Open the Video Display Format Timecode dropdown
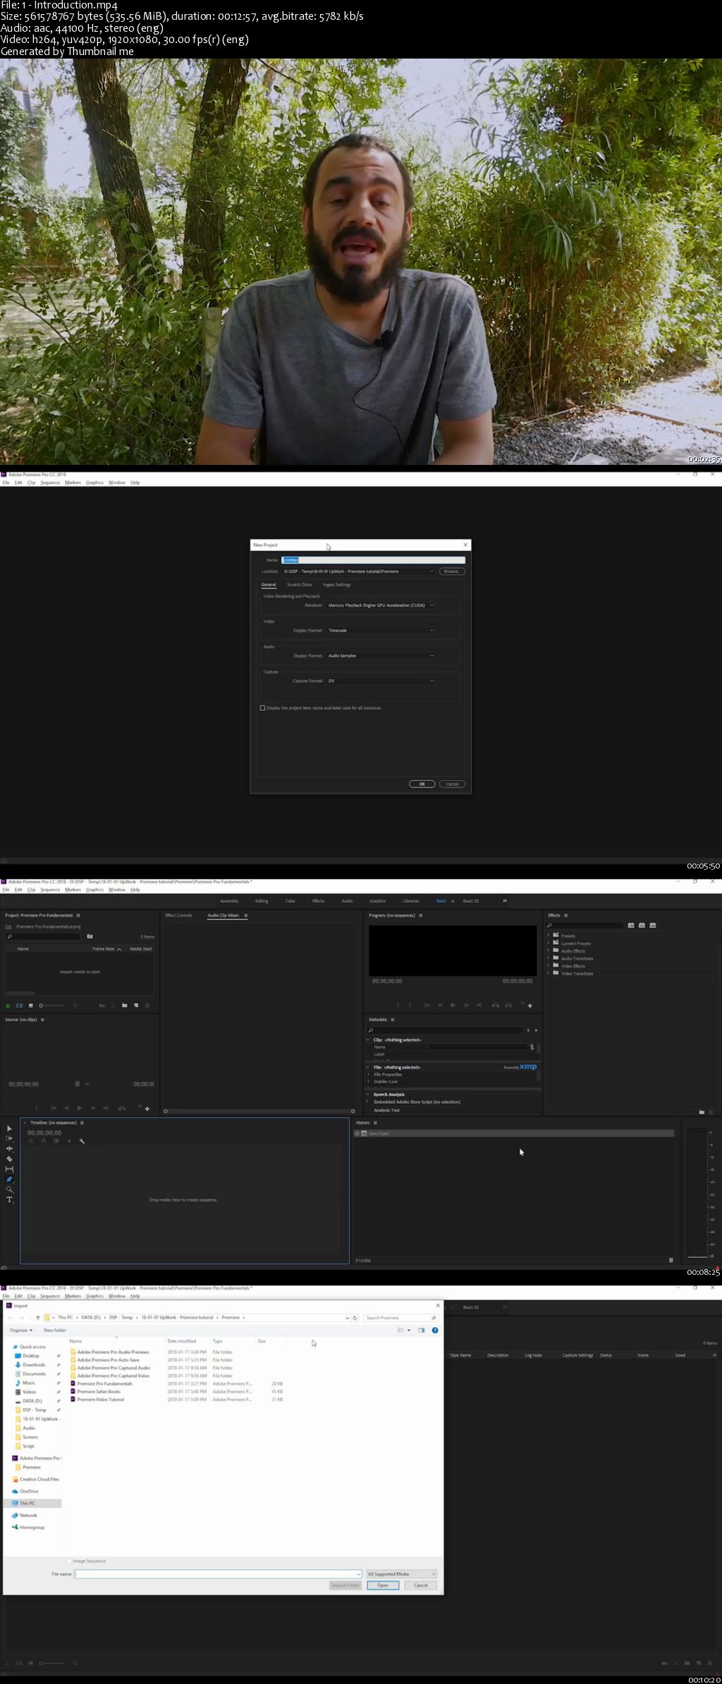 (x=381, y=631)
